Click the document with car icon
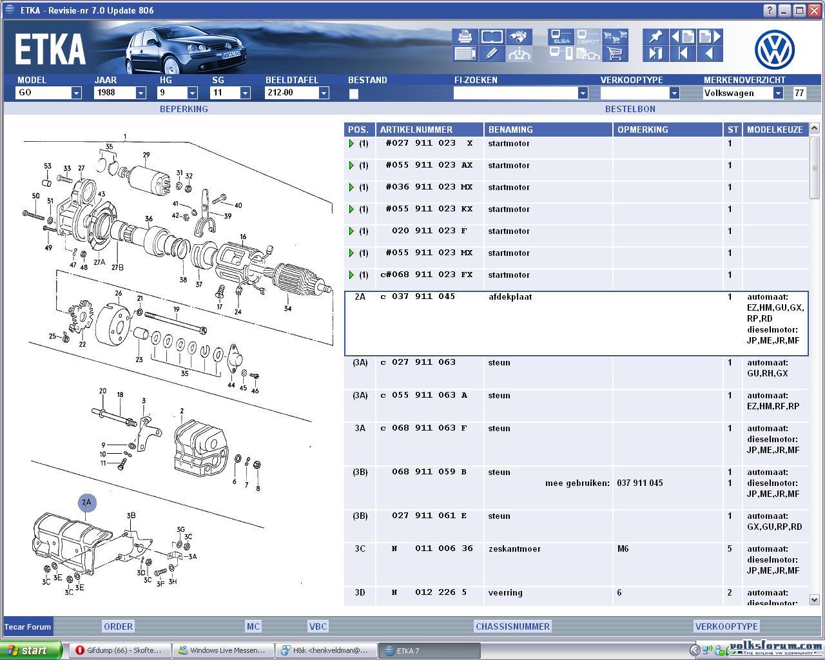Viewport: 825px width, 660px height. tap(588, 53)
